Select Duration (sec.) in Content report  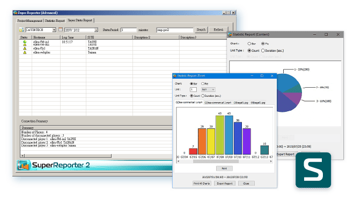coord(263,51)
